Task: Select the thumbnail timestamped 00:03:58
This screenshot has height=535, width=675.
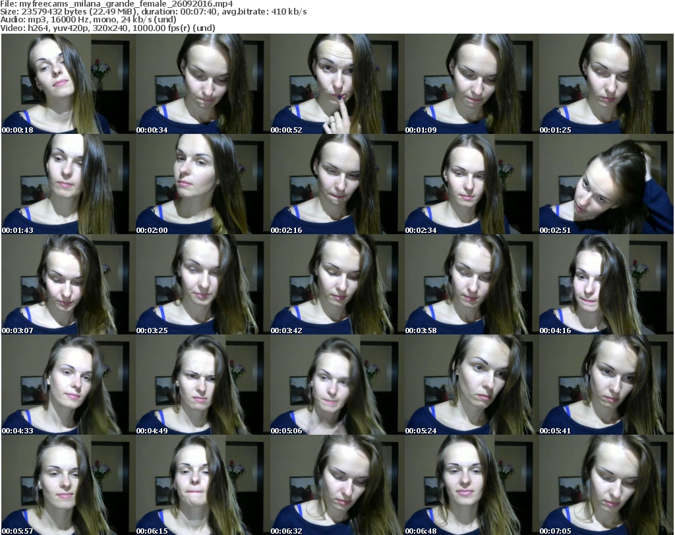Action: pyautogui.click(x=472, y=284)
